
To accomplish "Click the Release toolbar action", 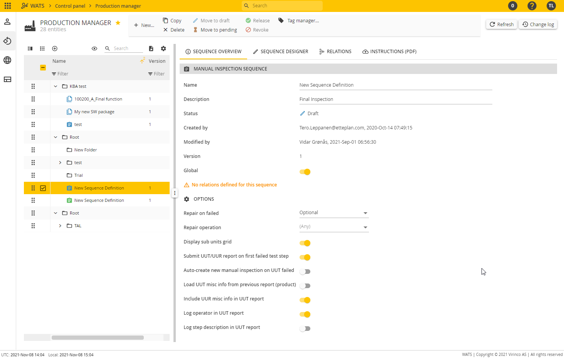I will [258, 20].
